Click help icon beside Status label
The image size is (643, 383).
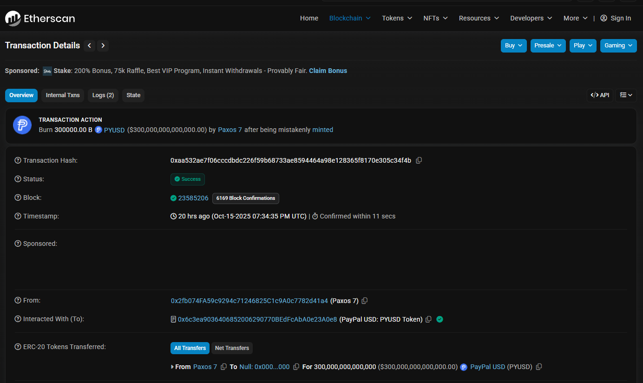(x=18, y=179)
